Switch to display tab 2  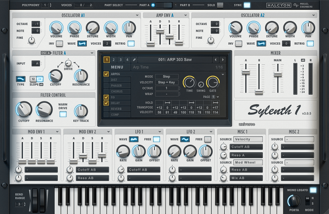pyautogui.click(x=114, y=60)
